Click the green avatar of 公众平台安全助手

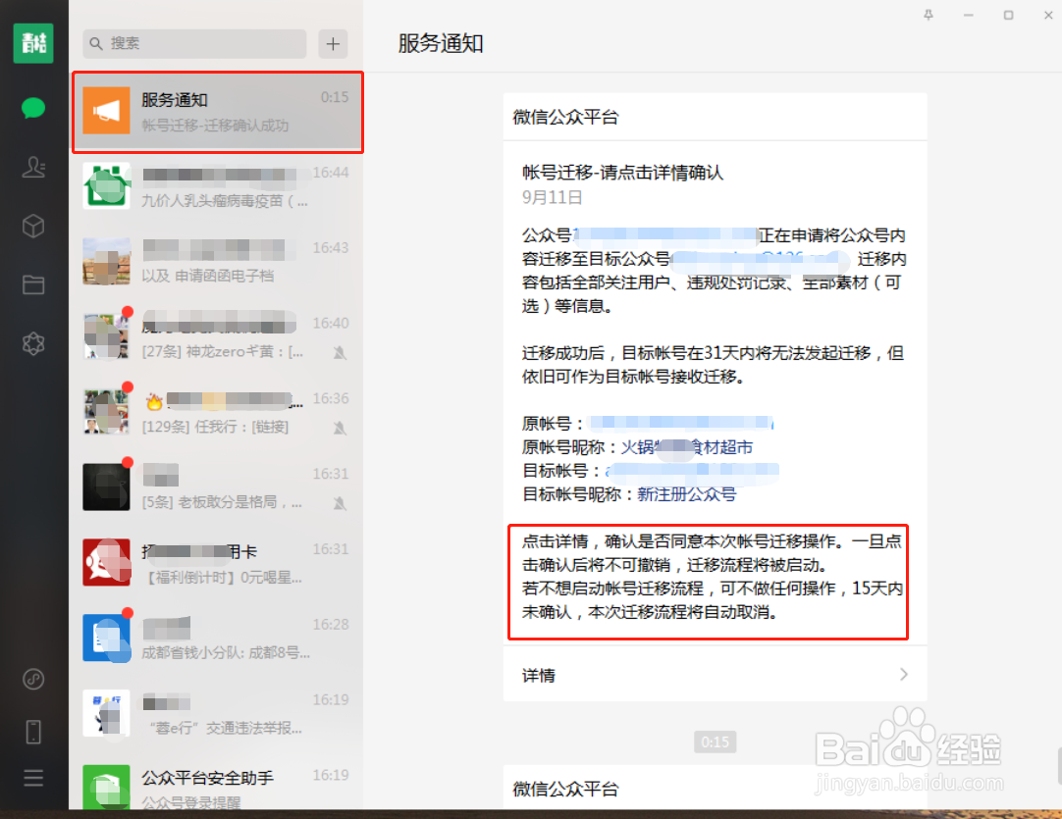point(106,788)
